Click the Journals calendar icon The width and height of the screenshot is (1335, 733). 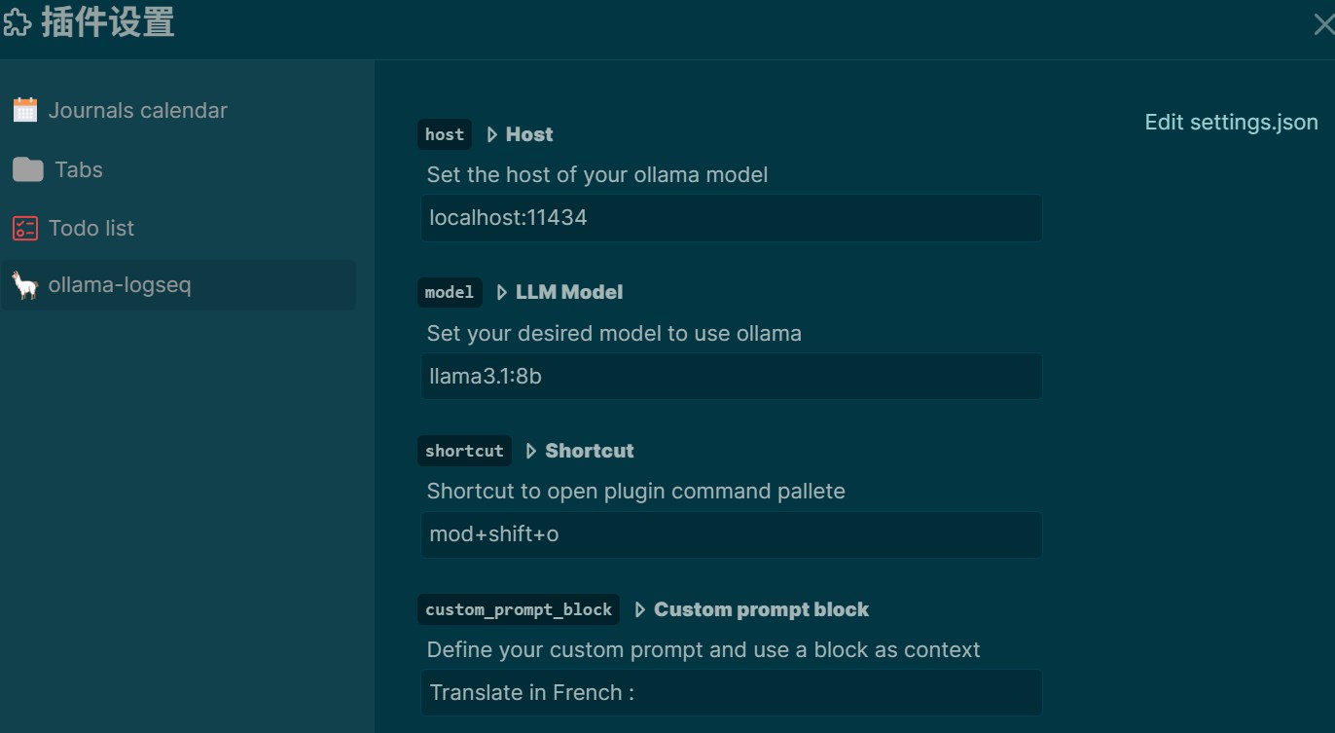tap(25, 110)
